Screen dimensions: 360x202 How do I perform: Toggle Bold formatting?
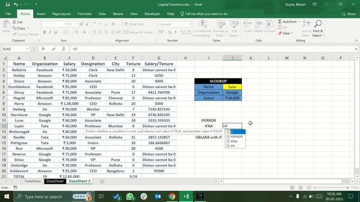coord(44,33)
